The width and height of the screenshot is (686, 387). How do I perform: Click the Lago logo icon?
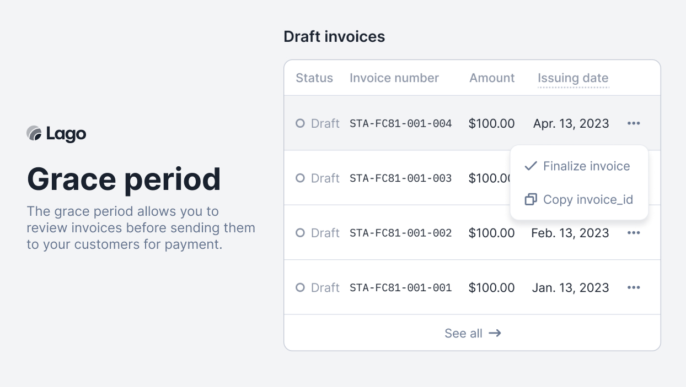coord(33,133)
